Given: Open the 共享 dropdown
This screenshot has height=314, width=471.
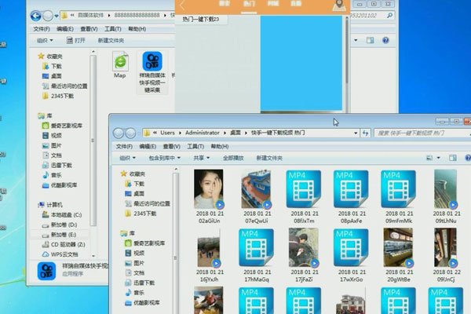Looking at the screenshot, I should click(201, 158).
